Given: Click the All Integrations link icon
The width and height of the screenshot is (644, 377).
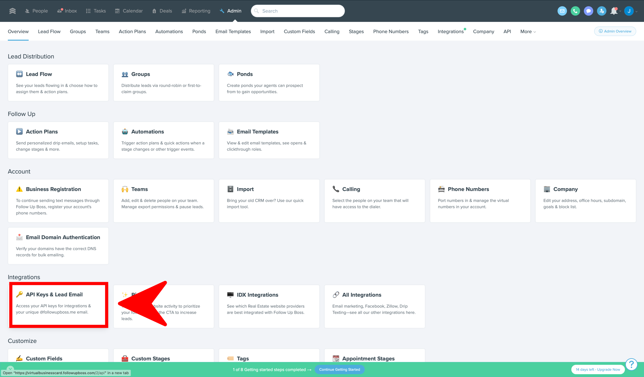Looking at the screenshot, I should 336,295.
